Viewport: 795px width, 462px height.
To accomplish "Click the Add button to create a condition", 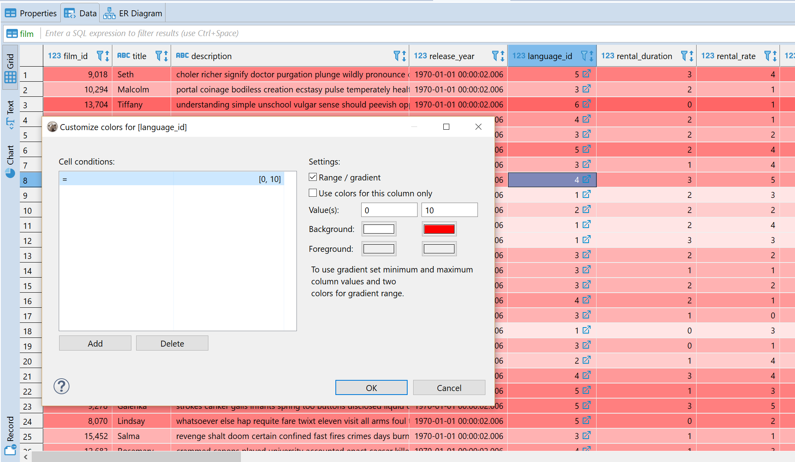I will [x=95, y=343].
